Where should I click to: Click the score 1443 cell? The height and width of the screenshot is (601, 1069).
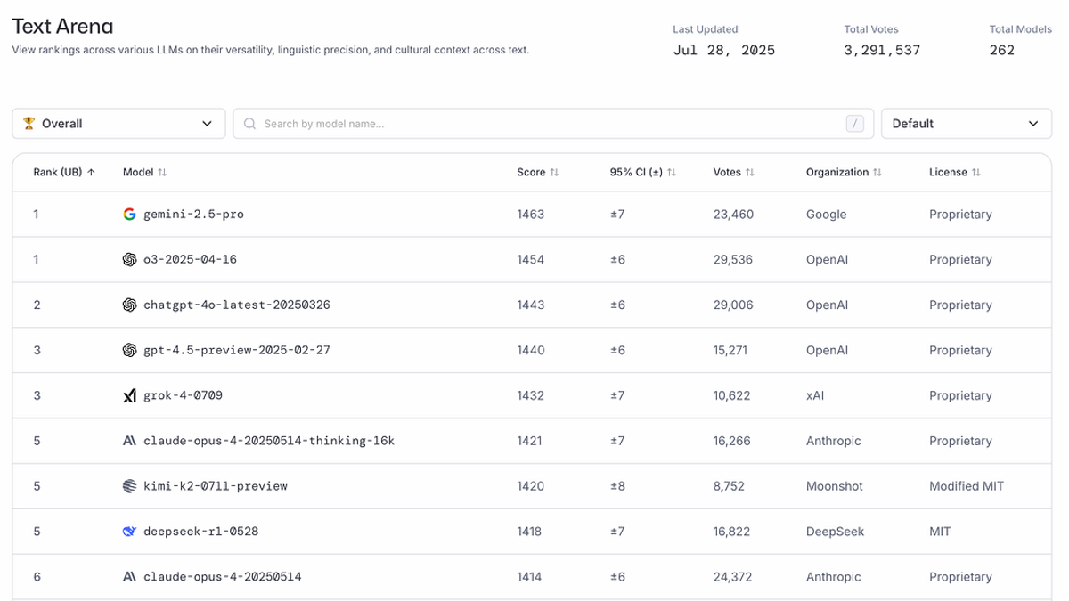[530, 305]
